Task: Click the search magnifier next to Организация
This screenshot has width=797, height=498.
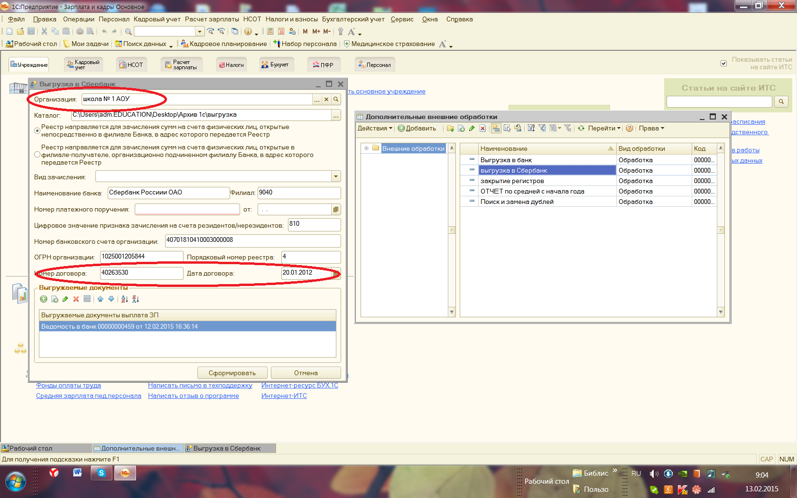Action: tap(336, 100)
